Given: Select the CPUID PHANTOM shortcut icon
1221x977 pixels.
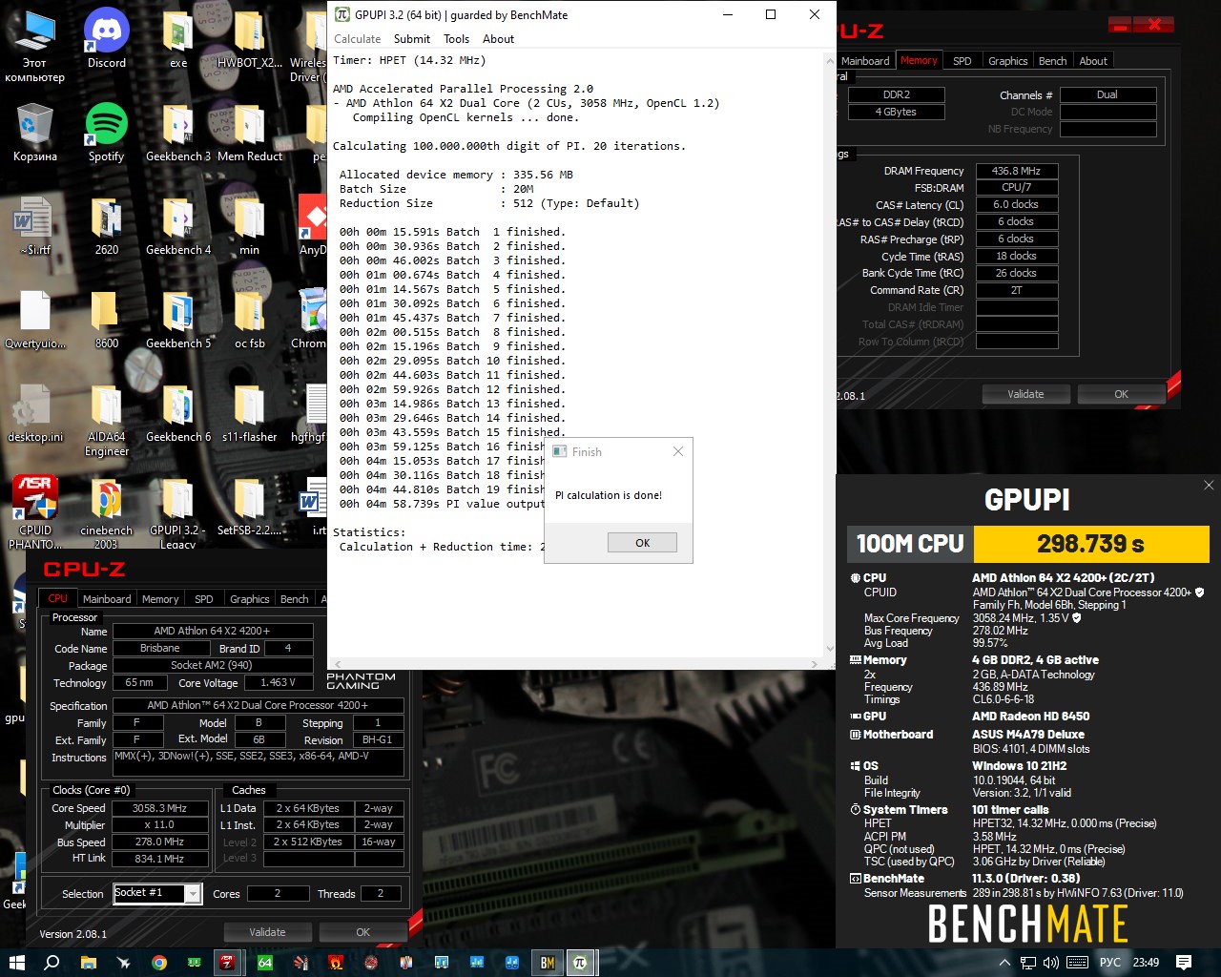Looking at the screenshot, I should [x=35, y=512].
